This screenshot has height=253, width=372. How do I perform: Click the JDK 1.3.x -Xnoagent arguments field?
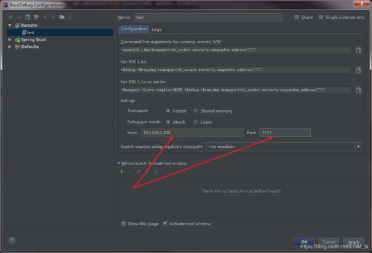[x=235, y=90]
